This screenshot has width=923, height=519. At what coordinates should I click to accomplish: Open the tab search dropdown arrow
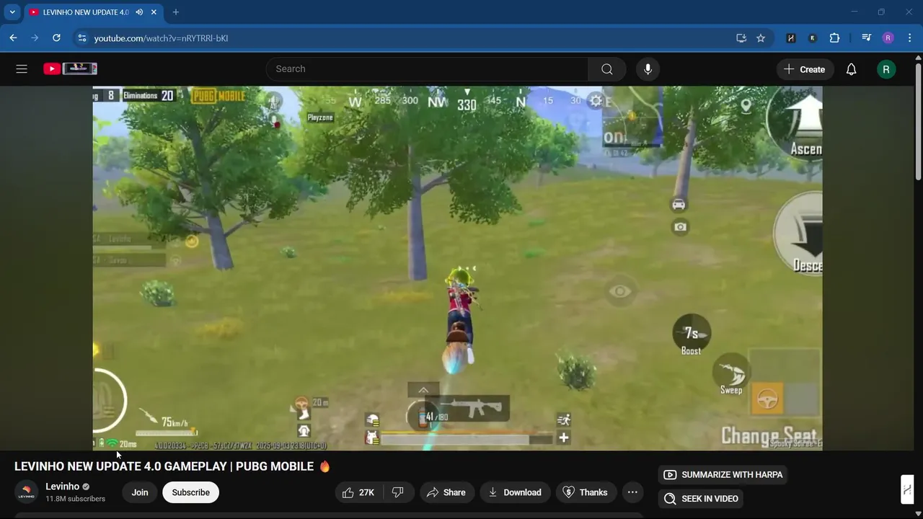[x=12, y=12]
